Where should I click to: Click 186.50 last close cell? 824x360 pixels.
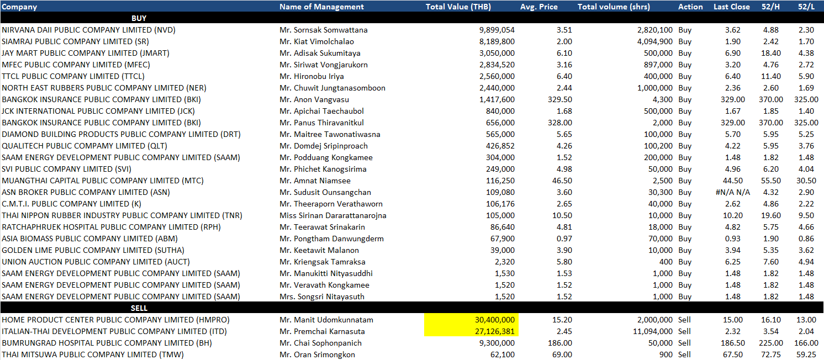click(x=734, y=343)
